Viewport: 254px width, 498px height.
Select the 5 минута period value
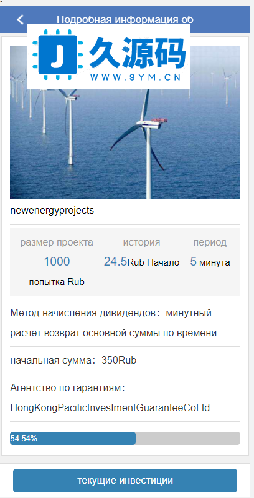coord(210,262)
